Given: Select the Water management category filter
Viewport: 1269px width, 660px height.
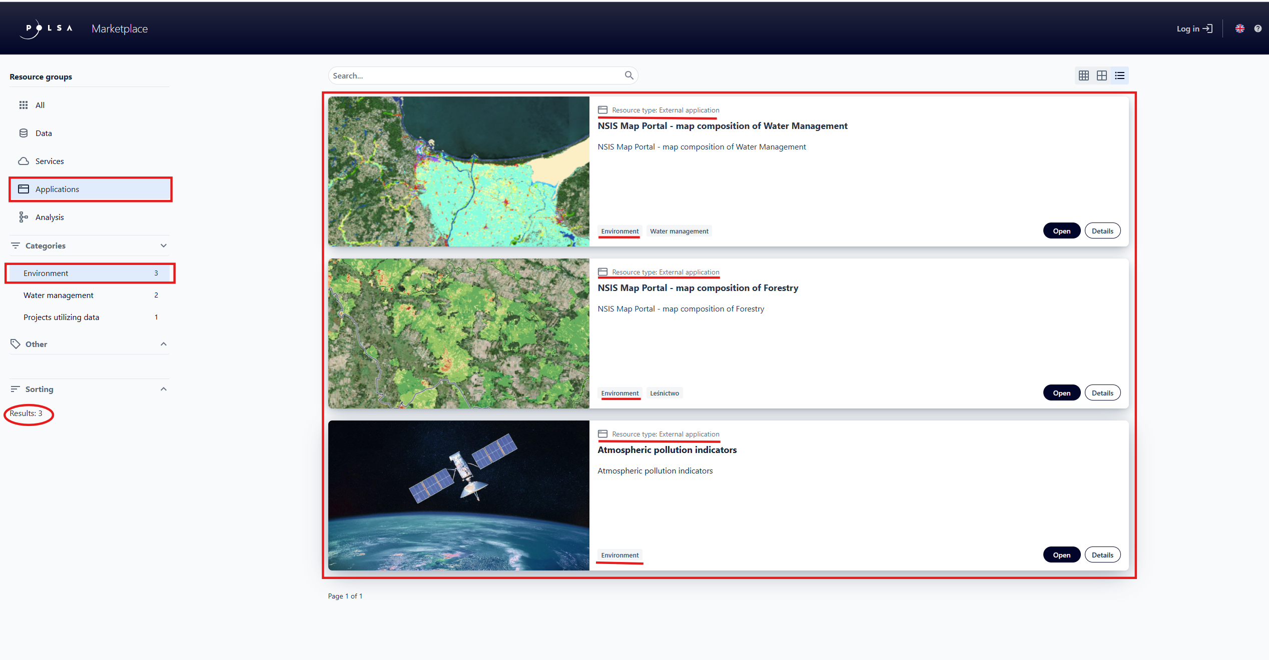Looking at the screenshot, I should [59, 295].
